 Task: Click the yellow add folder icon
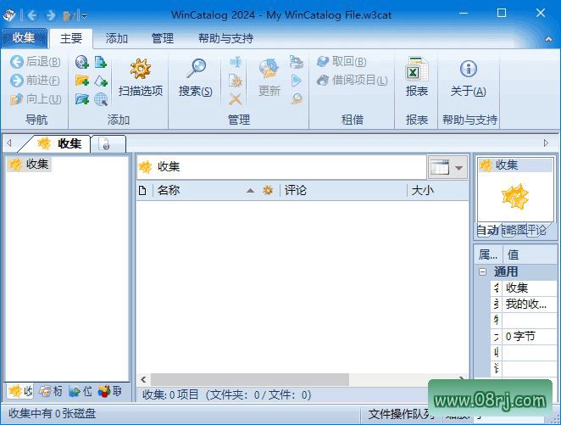[x=82, y=81]
